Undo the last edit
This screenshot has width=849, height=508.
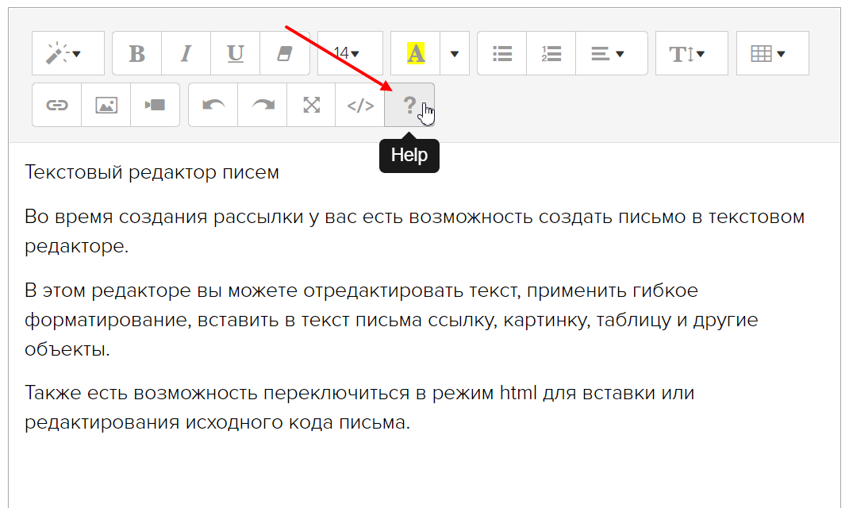213,105
